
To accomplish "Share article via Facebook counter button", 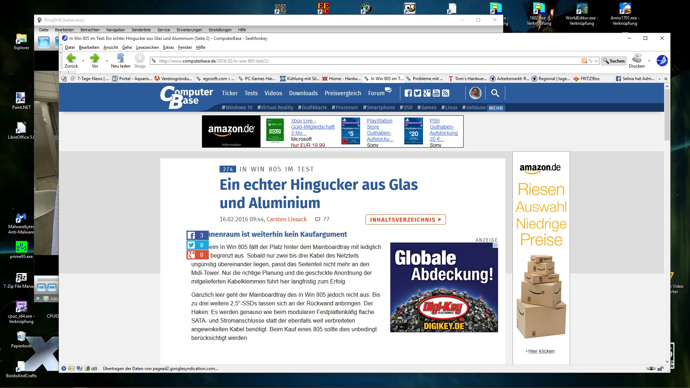I will [x=197, y=235].
